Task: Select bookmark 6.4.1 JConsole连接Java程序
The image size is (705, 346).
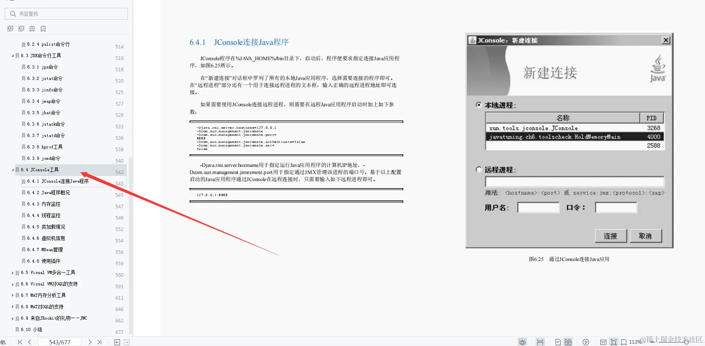Action: tap(58, 181)
